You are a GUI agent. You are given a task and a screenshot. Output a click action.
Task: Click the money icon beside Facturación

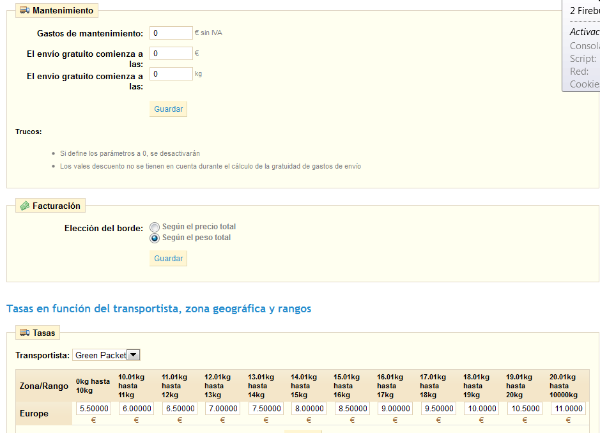[x=24, y=206]
